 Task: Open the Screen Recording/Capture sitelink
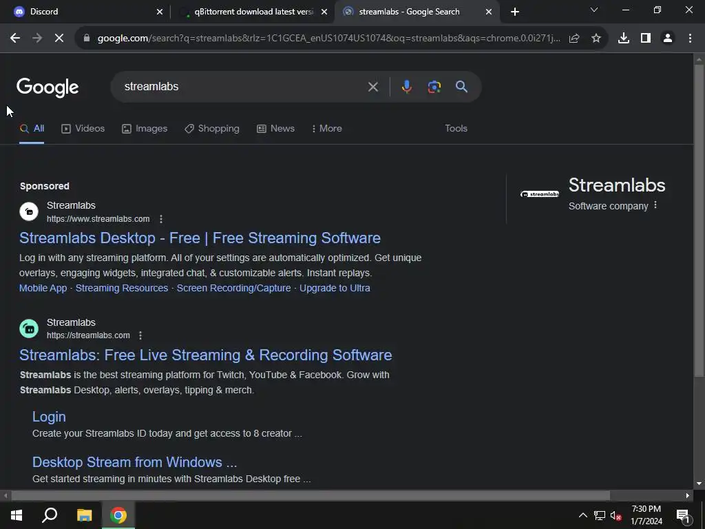(234, 289)
